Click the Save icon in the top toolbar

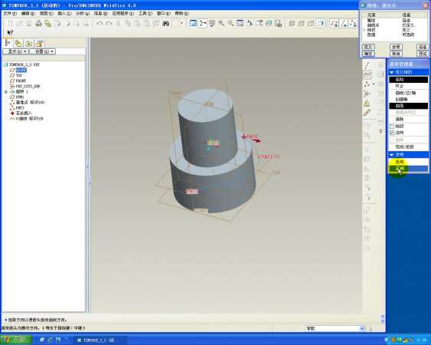[x=28, y=24]
